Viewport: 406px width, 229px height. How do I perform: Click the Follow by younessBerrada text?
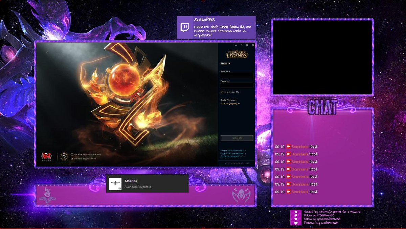pyautogui.click(x=322, y=219)
